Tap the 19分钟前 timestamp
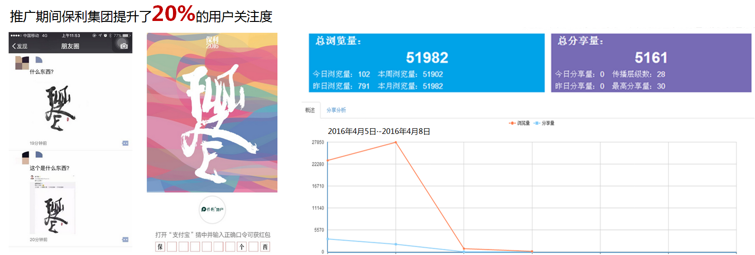 (x=38, y=143)
